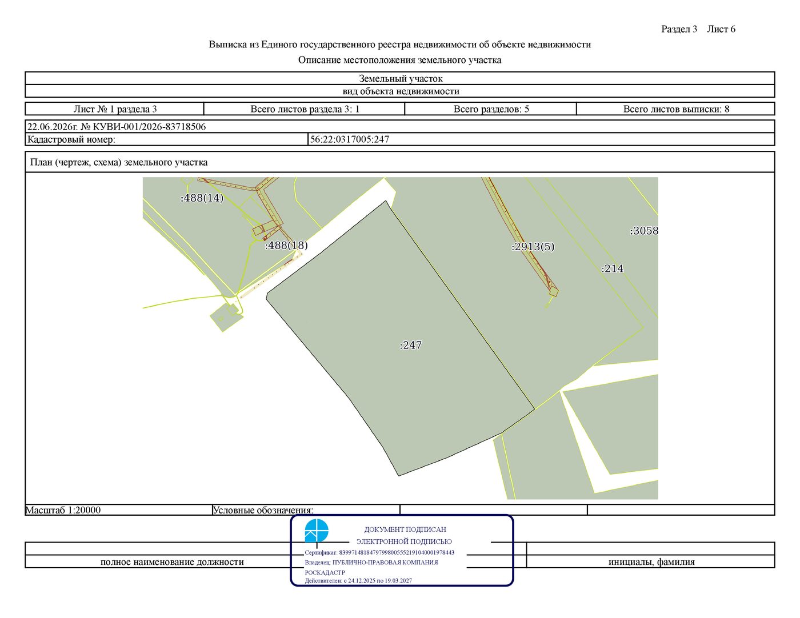Image resolution: width=800 pixels, height=618 pixels.
Task: Click the cadastral number "56:22:0317005:247"
Action: pyautogui.click(x=350, y=139)
